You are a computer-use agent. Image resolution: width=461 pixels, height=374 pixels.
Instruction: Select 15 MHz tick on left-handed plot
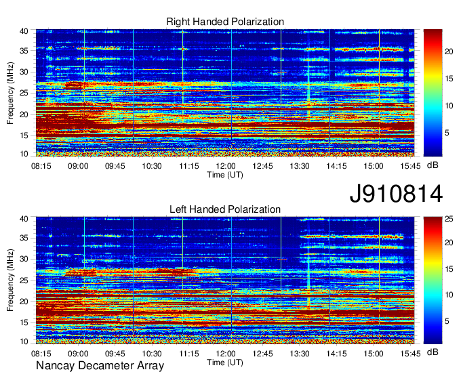coord(24,323)
